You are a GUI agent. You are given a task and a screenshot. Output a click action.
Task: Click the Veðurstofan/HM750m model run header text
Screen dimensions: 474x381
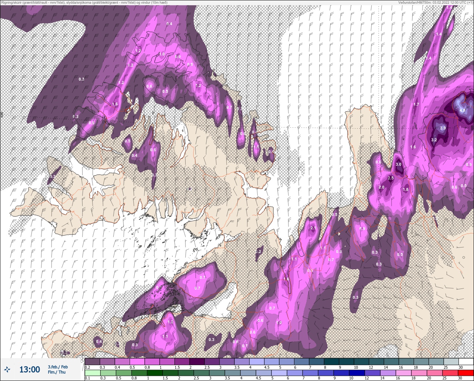click(x=436, y=3)
